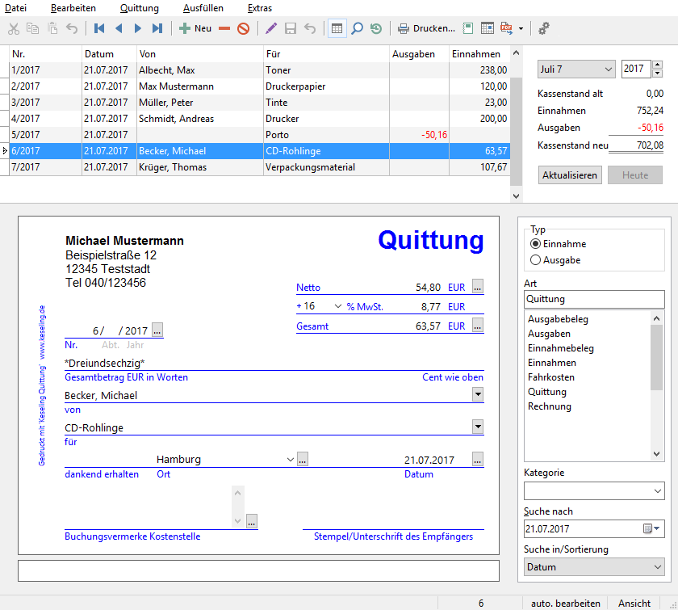Open the month dropdown showing Juli 7
Image resolution: width=678 pixels, height=610 pixels.
pos(575,69)
